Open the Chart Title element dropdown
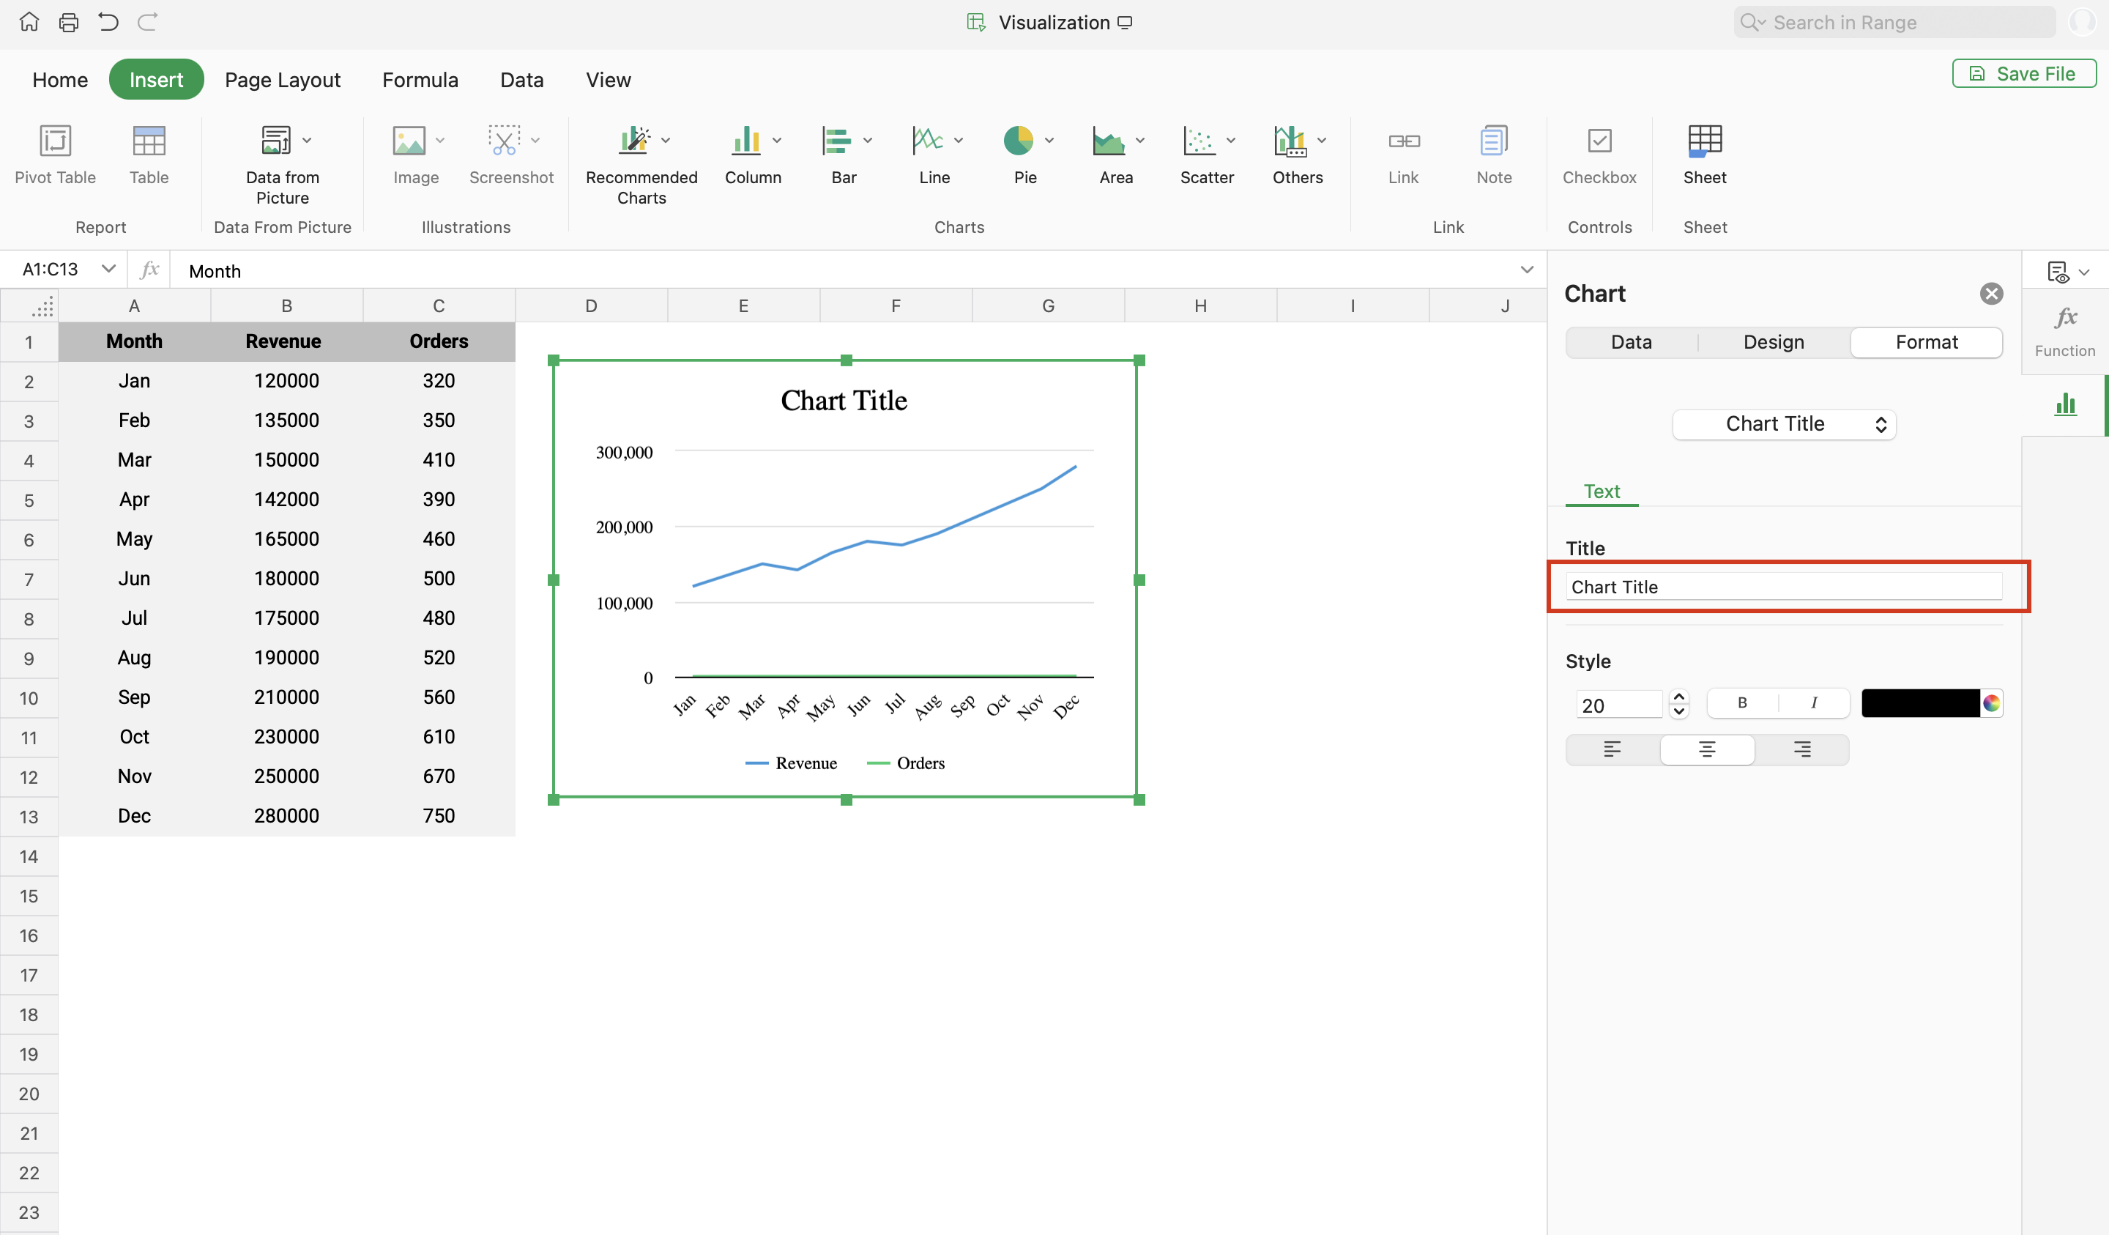This screenshot has width=2109, height=1235. [x=1783, y=423]
